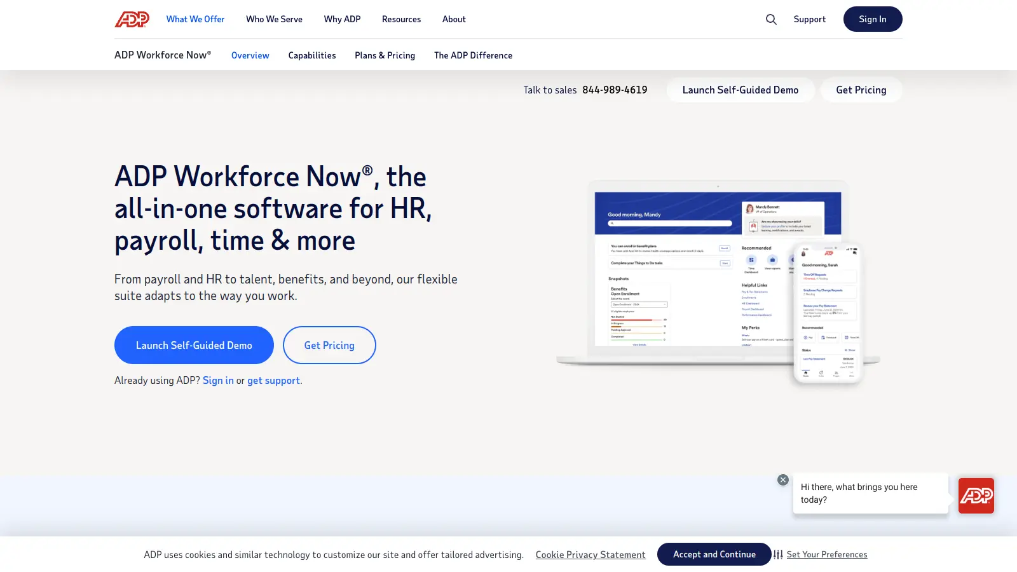
Task: Open the 'About' menu
Action: point(454,19)
